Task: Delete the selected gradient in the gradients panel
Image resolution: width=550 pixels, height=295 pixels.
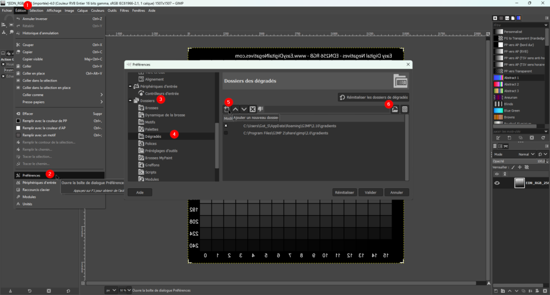Action: [x=532, y=138]
